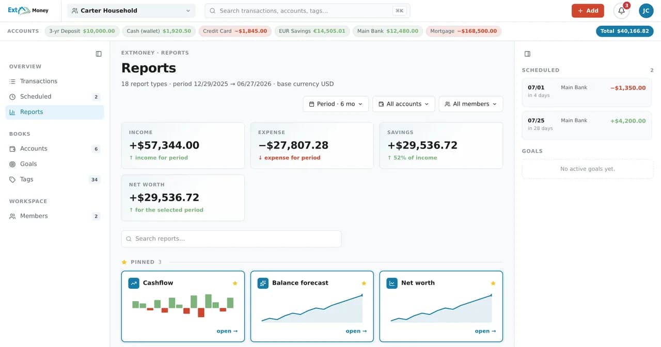661x347 pixels.
Task: Click the Transactions list icon in sidebar
Action: point(12,81)
